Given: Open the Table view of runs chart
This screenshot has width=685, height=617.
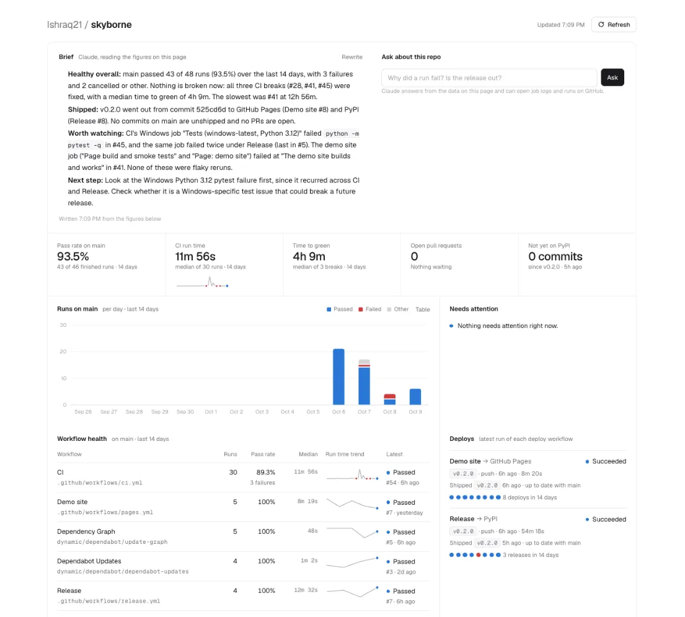Looking at the screenshot, I should (422, 309).
